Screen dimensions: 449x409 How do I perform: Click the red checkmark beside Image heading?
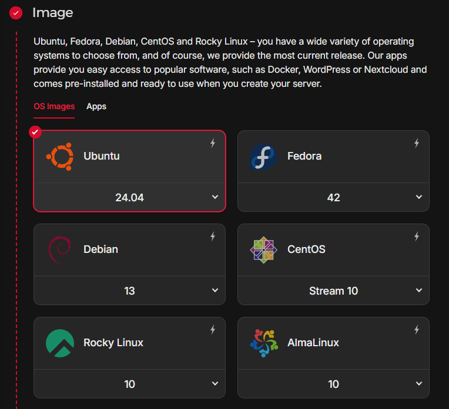point(16,12)
